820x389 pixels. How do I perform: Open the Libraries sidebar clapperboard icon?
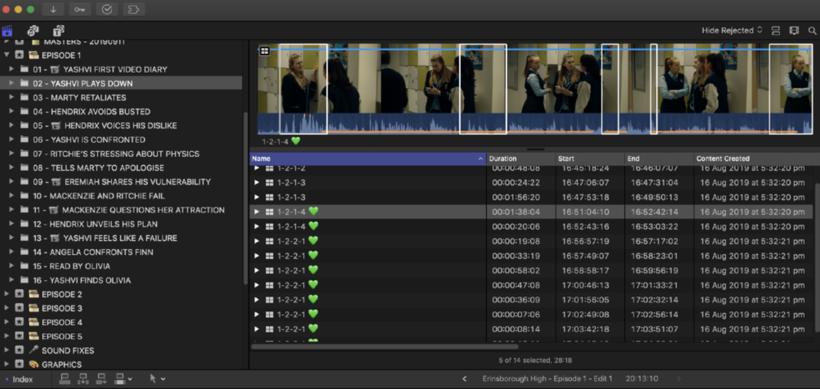tap(7, 31)
